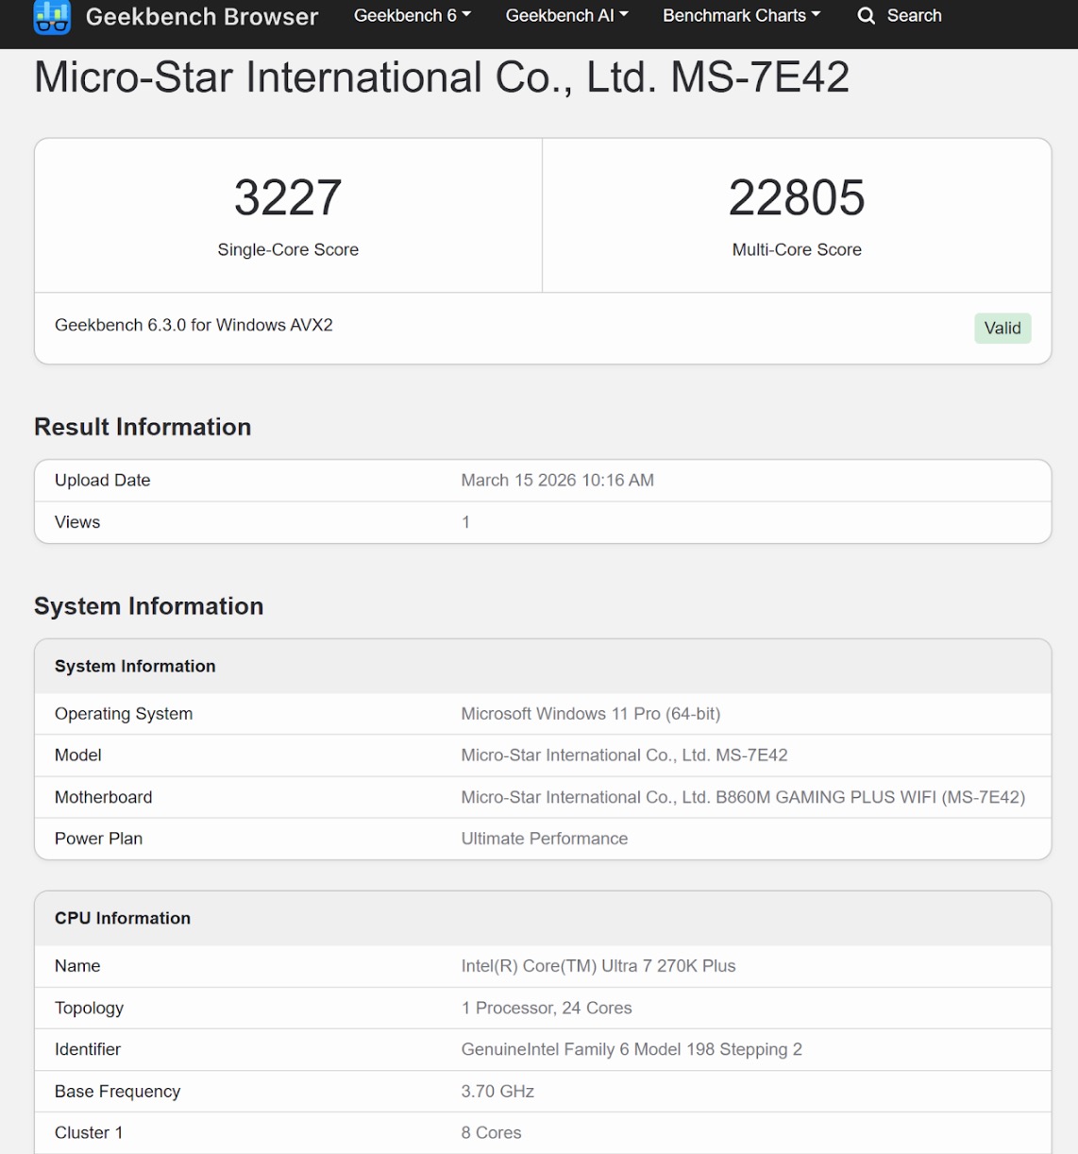The height and width of the screenshot is (1154, 1078).
Task: Click the MS-7E42 page title heading
Action: tap(441, 77)
